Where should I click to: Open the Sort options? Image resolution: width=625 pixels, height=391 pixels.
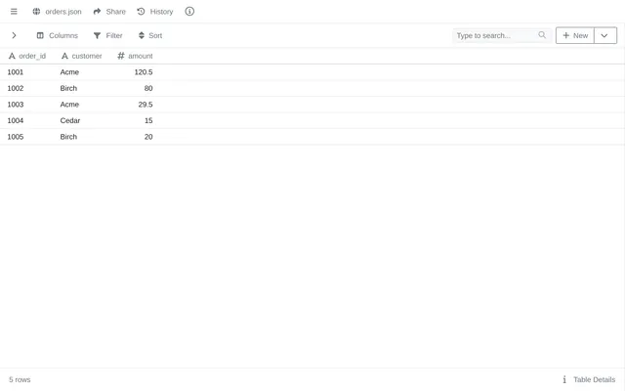point(150,35)
